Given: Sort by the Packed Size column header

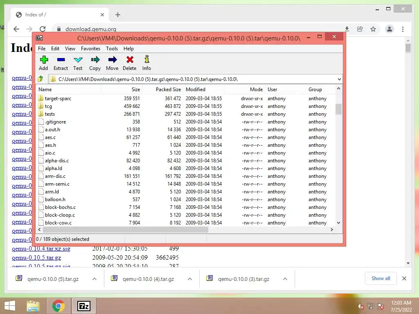Looking at the screenshot, I should [162, 90].
